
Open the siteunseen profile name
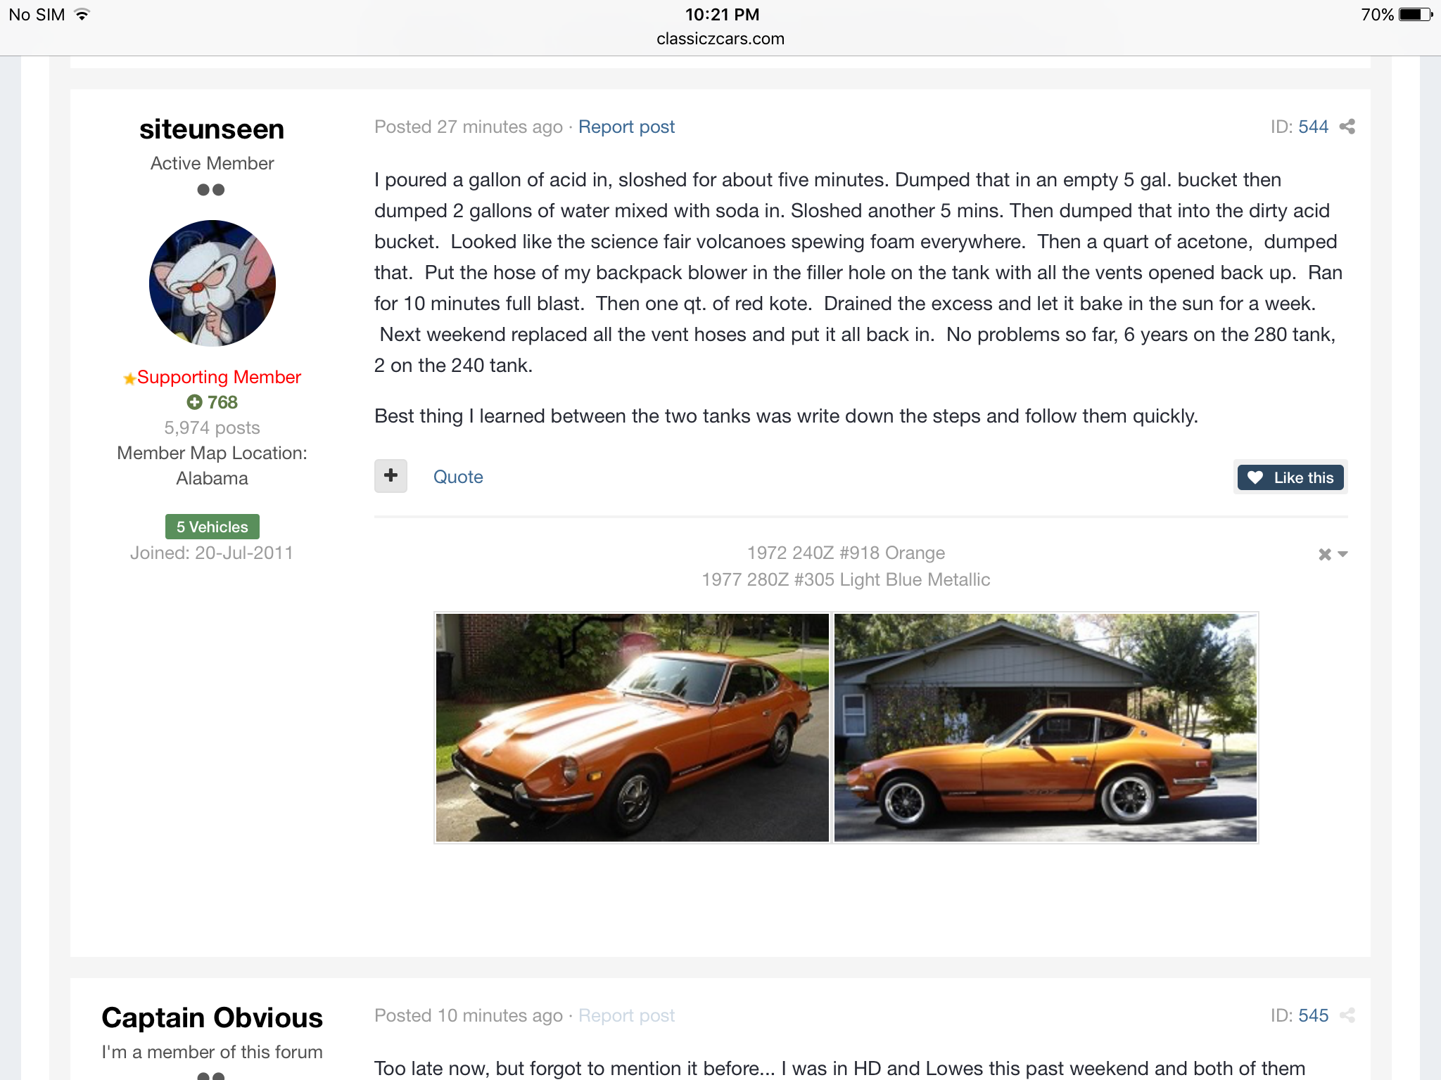[x=212, y=129]
